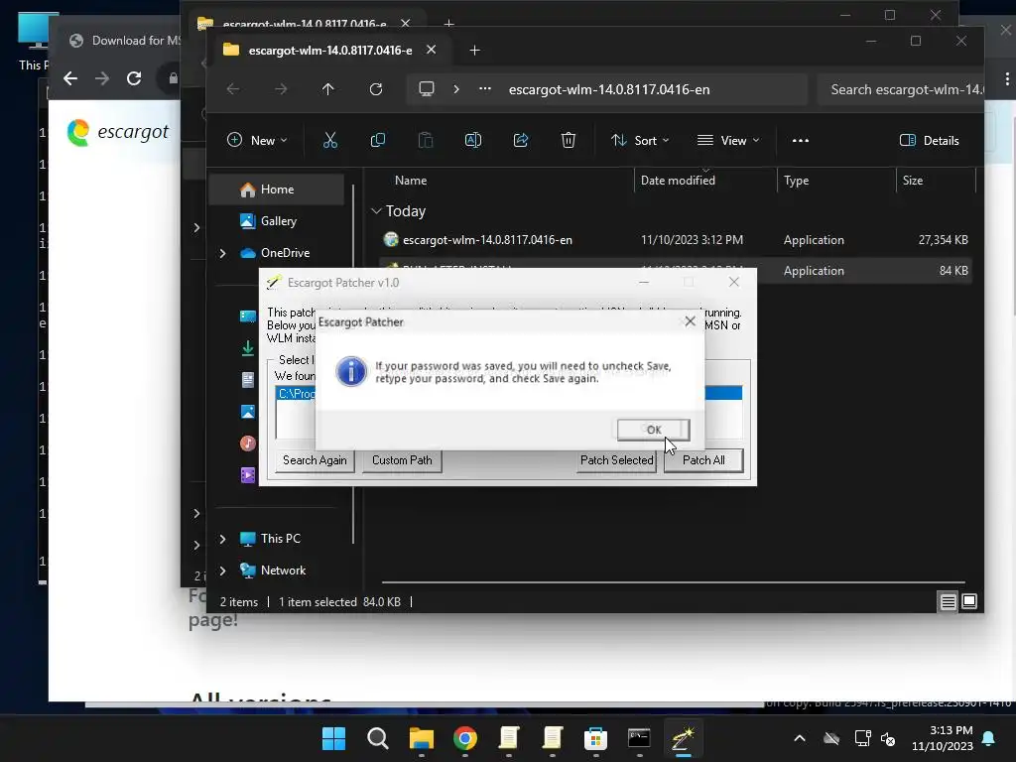Switch to large thumbnails view icon
The width and height of the screenshot is (1016, 762).
[x=969, y=602]
